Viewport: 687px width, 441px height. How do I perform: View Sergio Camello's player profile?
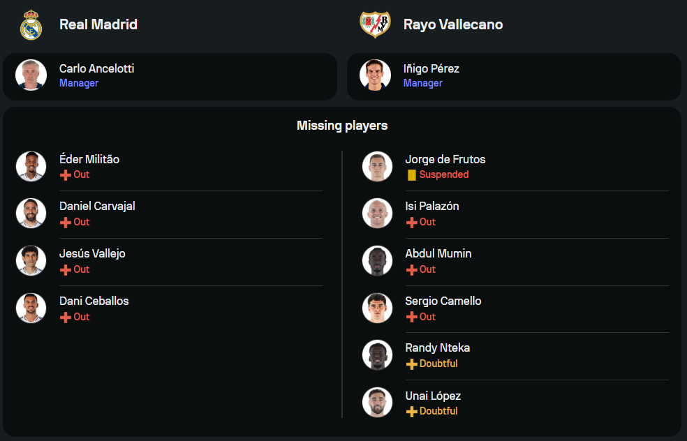click(443, 301)
